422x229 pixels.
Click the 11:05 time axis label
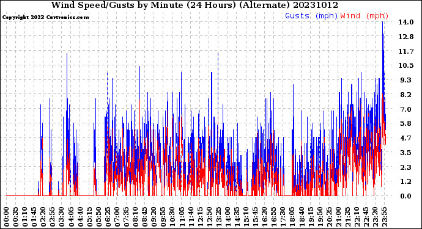tap(182, 217)
